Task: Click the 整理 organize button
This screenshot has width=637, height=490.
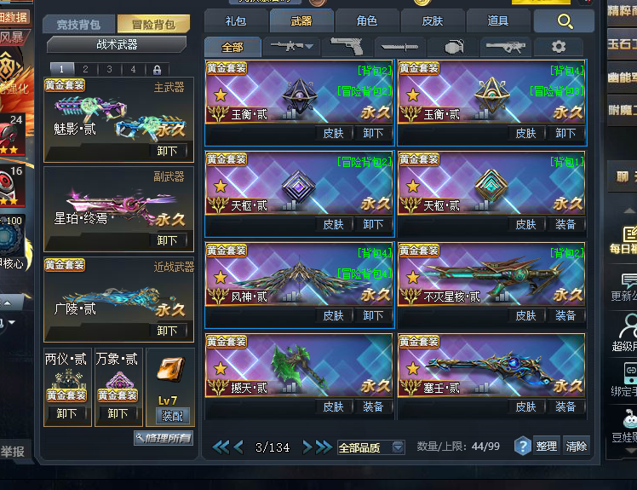Action: tap(546, 447)
